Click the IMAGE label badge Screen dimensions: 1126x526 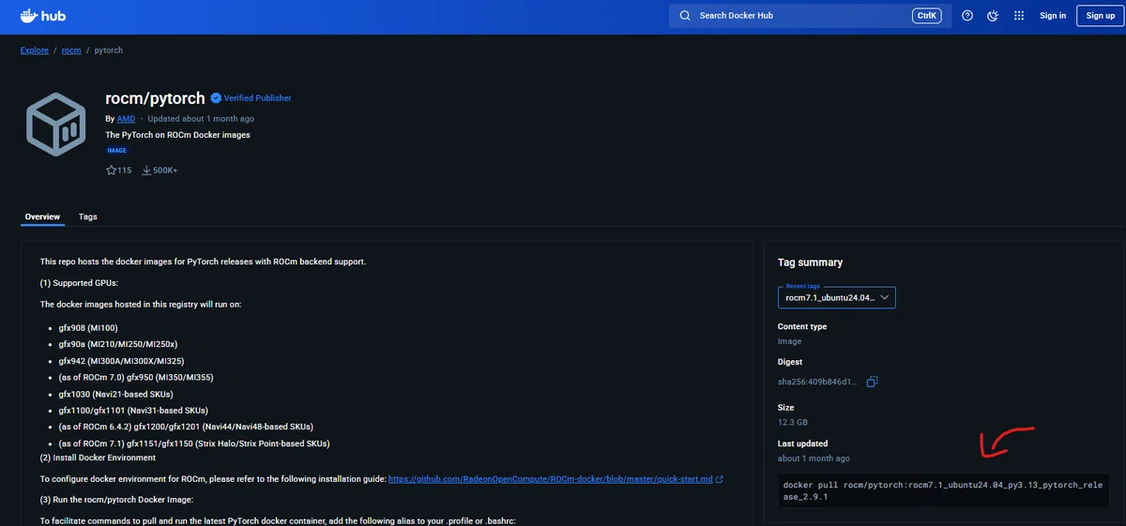tap(116, 150)
